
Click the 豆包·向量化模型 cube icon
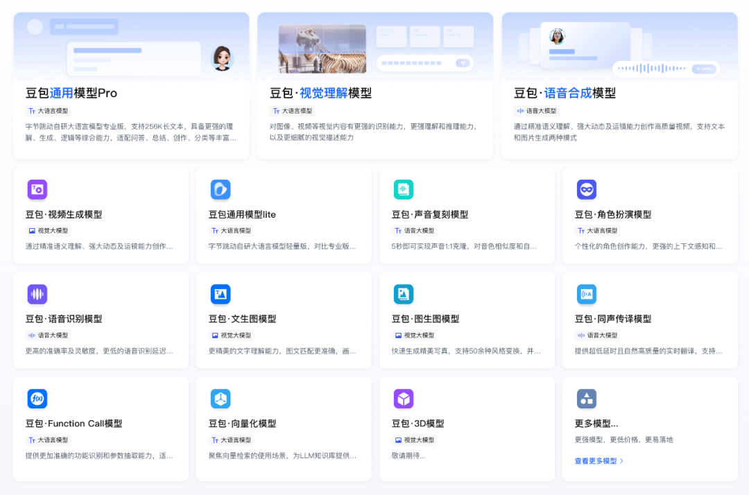220,399
